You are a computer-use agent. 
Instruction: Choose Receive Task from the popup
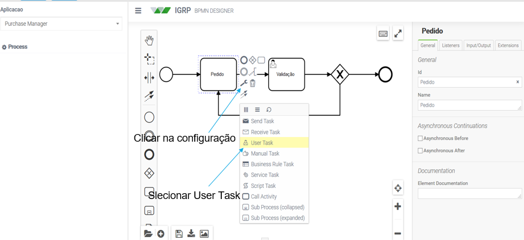(x=274, y=132)
